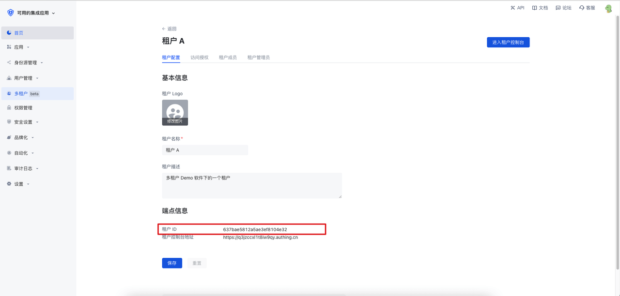Screen dimensions: 620x296
Task: Expand the 安全设置 menu
Action: pos(24,122)
